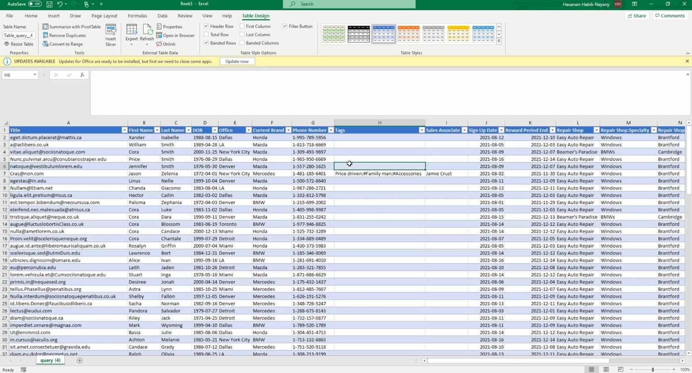Open Current Brand filter dropdown
Screen dimensions: 692x373
[288, 130]
